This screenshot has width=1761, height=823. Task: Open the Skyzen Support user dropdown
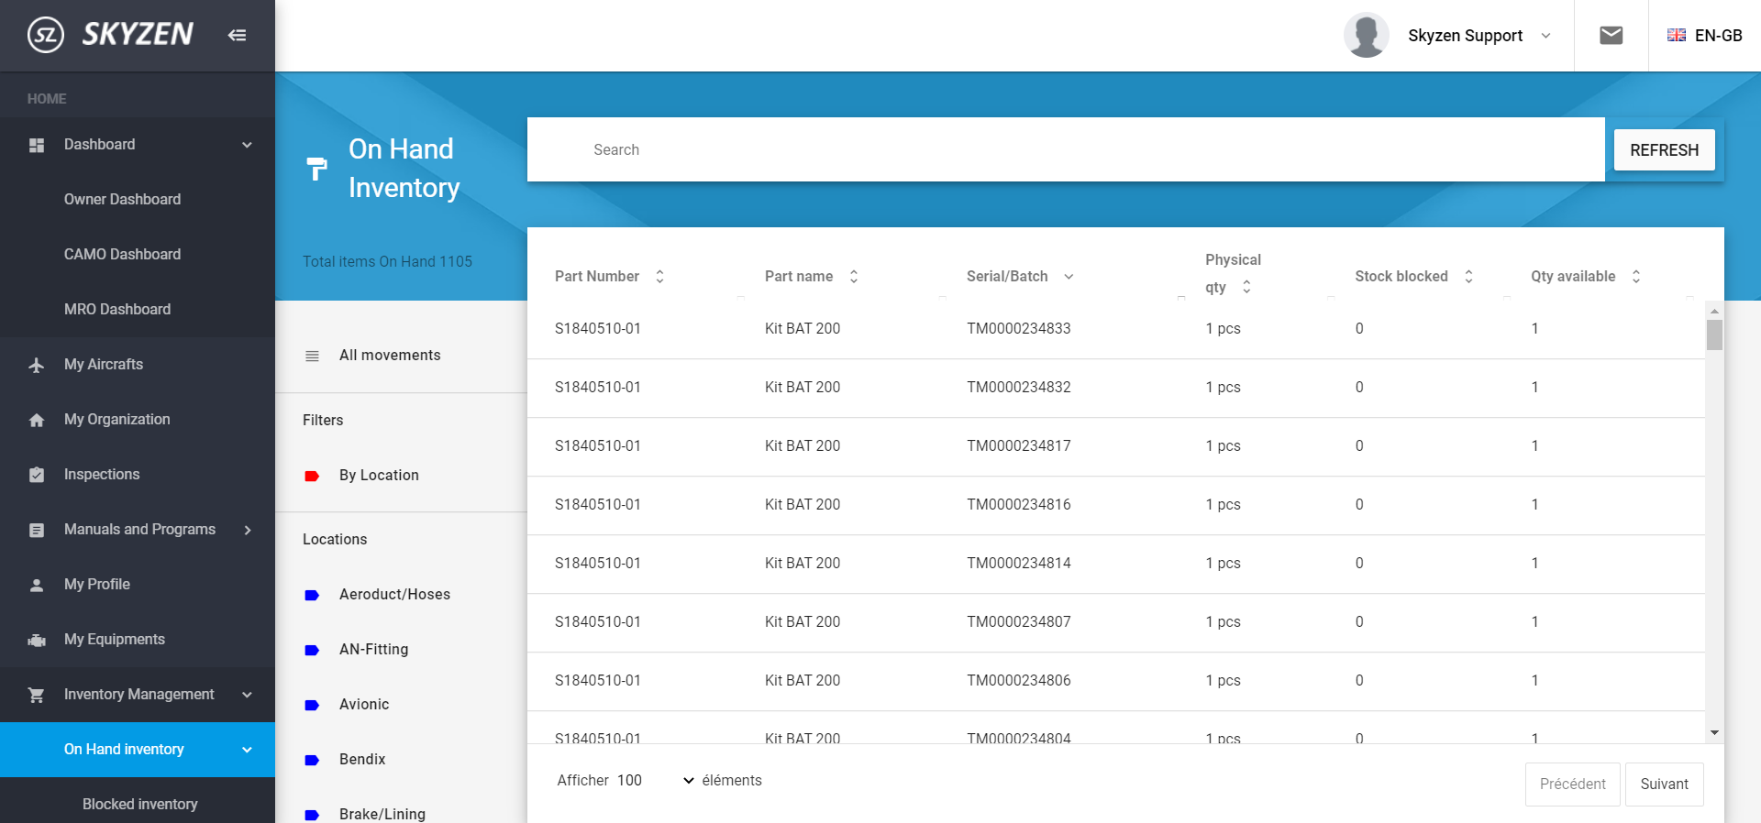(1546, 36)
